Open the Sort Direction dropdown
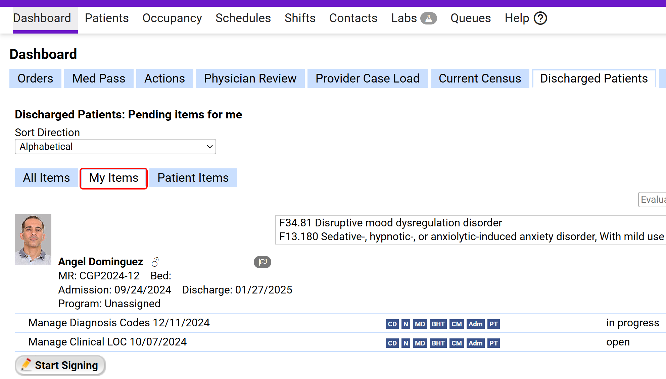 tap(115, 147)
